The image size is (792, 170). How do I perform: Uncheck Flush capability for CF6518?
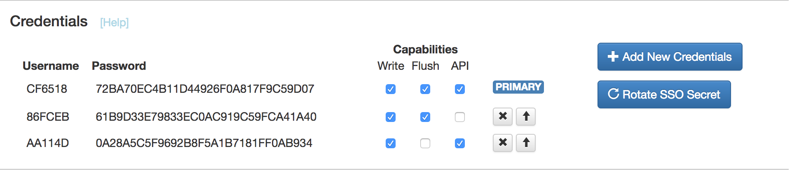coord(425,89)
